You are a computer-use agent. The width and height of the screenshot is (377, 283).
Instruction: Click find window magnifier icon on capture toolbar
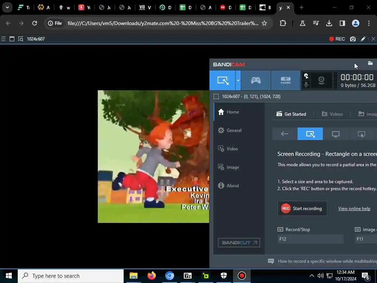tap(21, 39)
